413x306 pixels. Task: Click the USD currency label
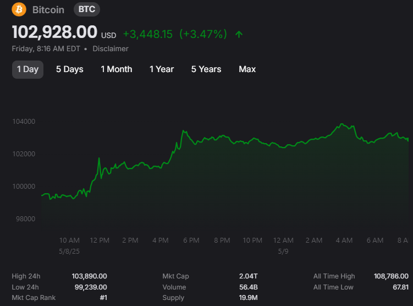(108, 35)
